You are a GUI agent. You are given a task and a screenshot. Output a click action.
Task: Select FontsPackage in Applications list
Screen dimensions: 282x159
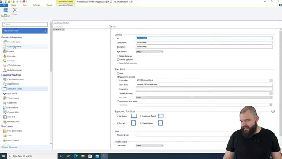point(59,30)
